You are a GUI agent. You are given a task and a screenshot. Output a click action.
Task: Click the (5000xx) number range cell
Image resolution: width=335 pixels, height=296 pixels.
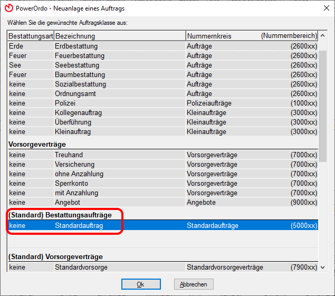pyautogui.click(x=303, y=225)
